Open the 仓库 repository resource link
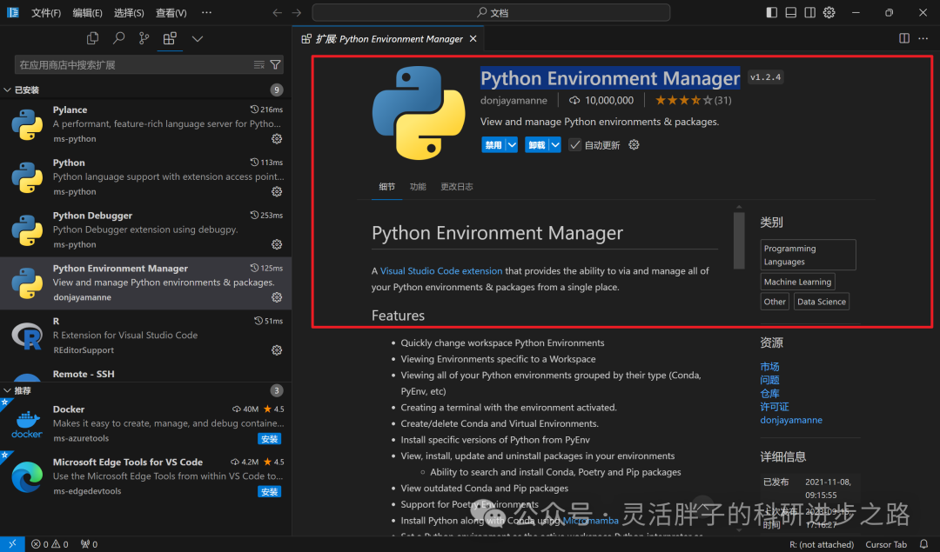This screenshot has height=552, width=940. [769, 393]
